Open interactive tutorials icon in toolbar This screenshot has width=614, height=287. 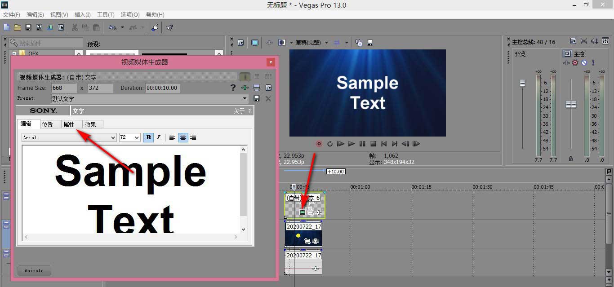click(x=155, y=27)
